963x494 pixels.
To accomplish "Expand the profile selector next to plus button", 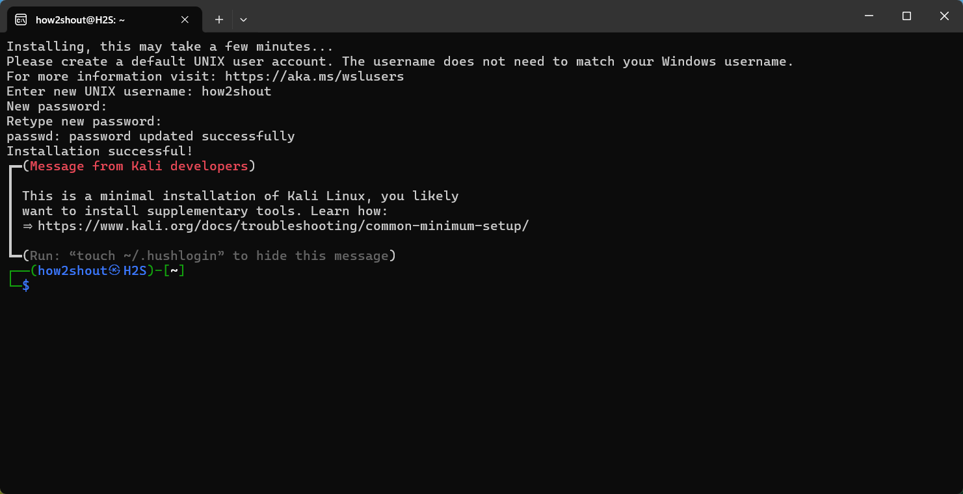I will [243, 19].
